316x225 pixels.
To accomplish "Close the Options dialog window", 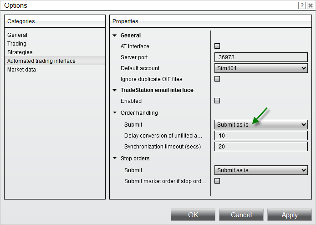I will [x=310, y=5].
